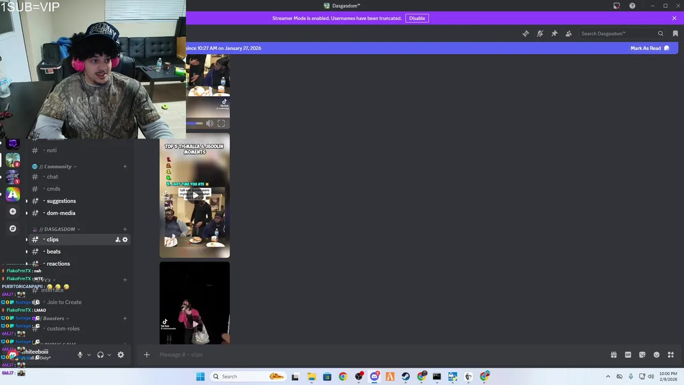
Task: Open the rainbow 'A' server icon
Action: point(13,195)
